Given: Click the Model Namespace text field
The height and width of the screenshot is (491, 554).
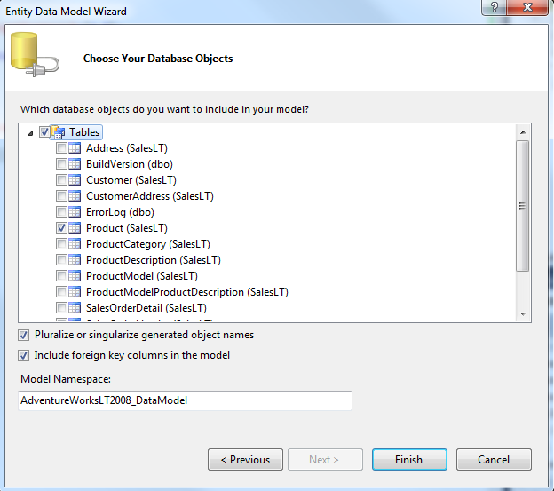Looking at the screenshot, I should tap(185, 400).
